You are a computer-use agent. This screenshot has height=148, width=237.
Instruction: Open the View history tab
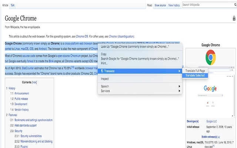click(174, 5)
